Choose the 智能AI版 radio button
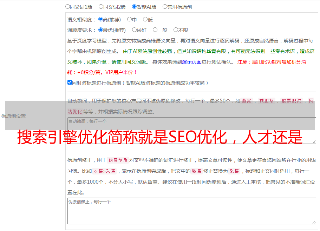Viewport: 320px width, 231px height. (x=134, y=7)
